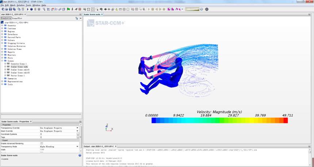Image resolution: width=314 pixels, height=167 pixels.
Task: Click the running man icon in toolbar
Action: pos(76,9)
